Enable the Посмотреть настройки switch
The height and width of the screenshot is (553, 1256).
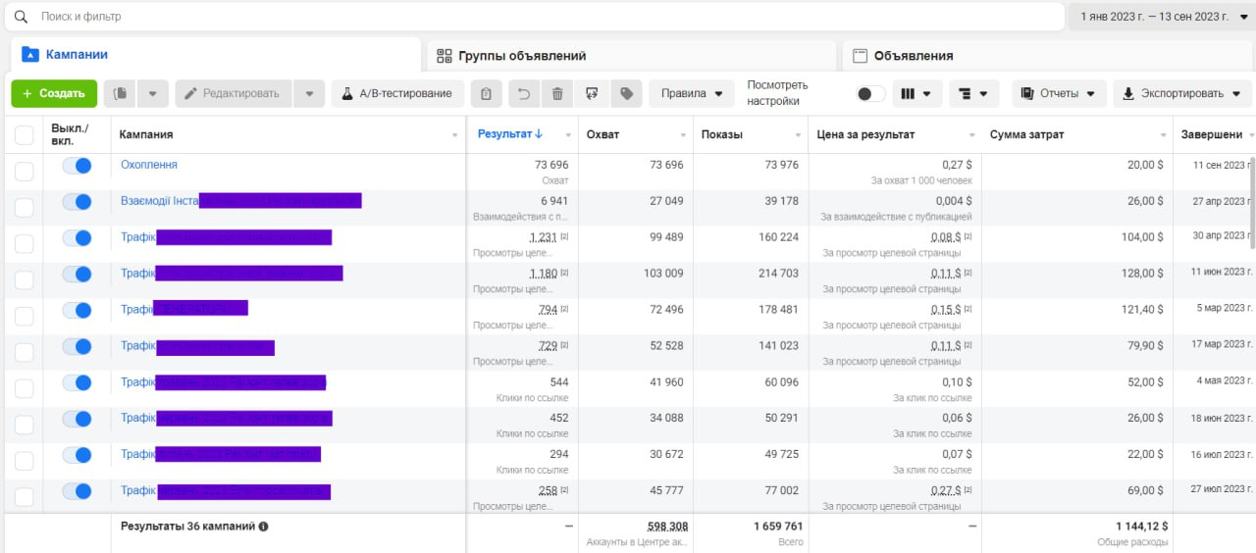click(x=869, y=94)
